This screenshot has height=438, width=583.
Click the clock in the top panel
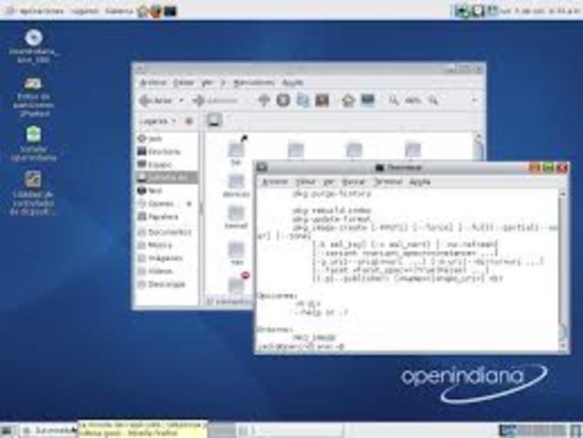[540, 11]
